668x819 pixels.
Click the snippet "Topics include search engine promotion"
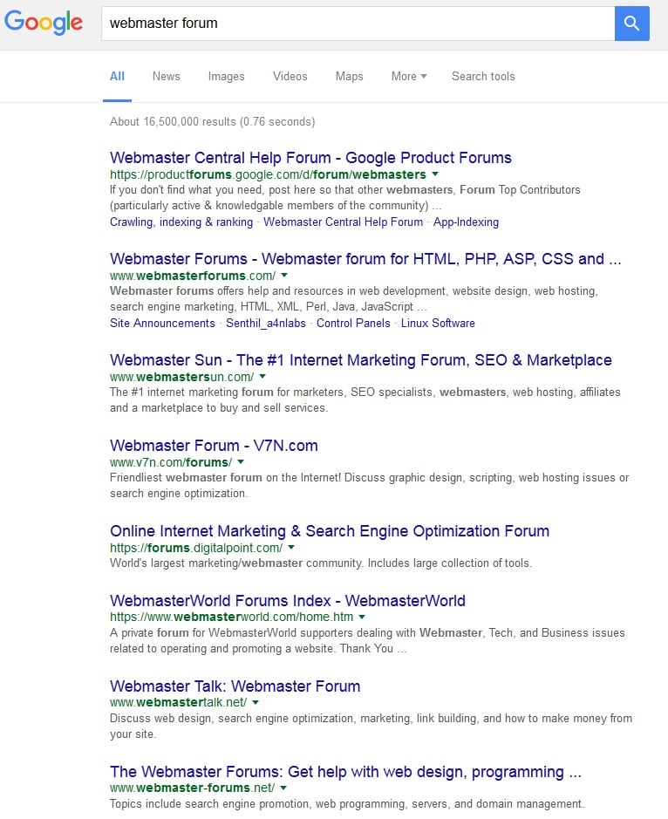(347, 804)
